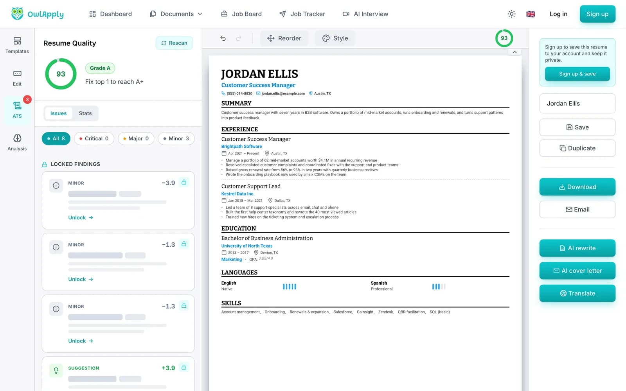The image size is (626, 391).
Task: Open Job Tracker page
Action: coord(302,14)
